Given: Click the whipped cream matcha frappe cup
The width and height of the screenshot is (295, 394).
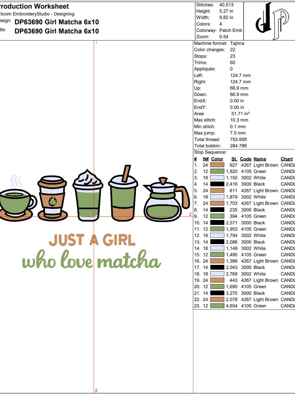Looking at the screenshot, I should click(x=87, y=195).
